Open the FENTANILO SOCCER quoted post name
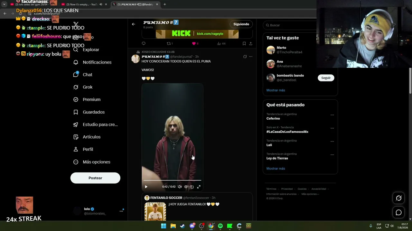Image resolution: width=412 pixels, height=231 pixels. 166,198
